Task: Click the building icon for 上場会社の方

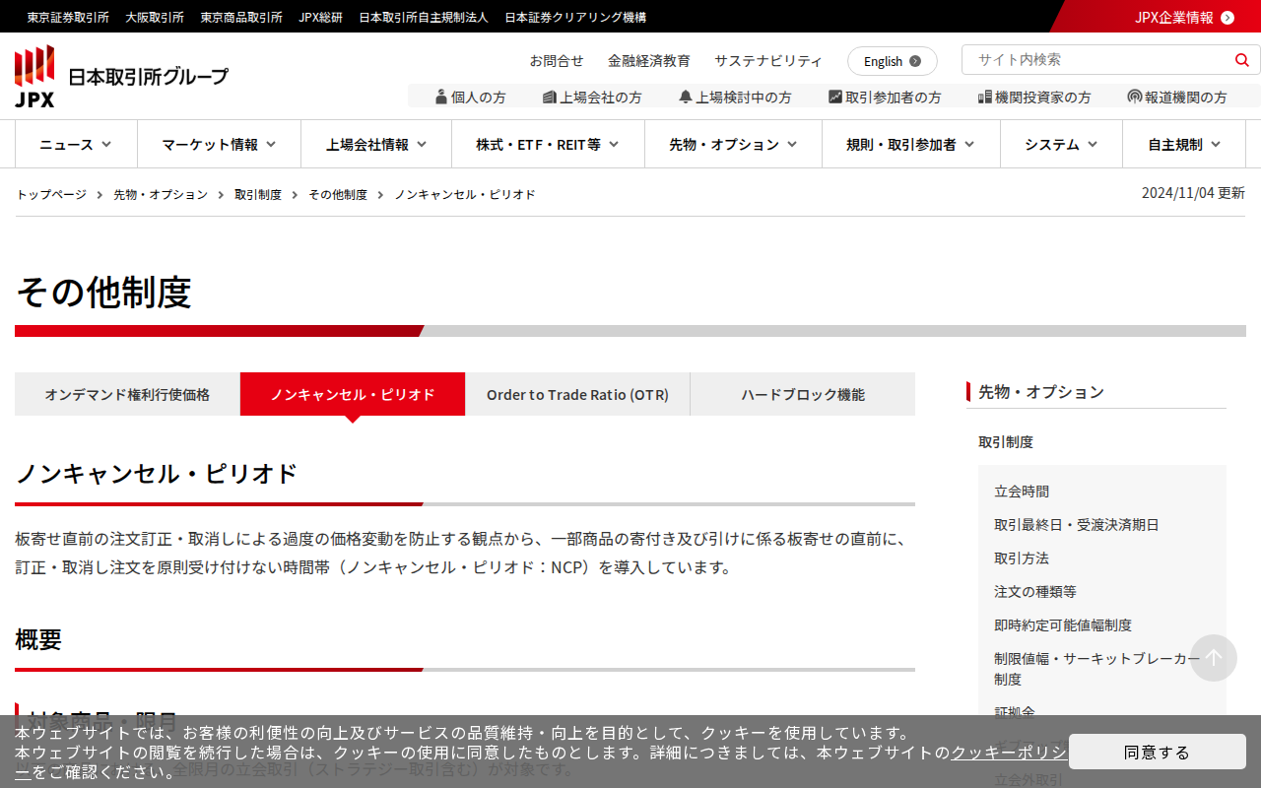Action: point(550,97)
